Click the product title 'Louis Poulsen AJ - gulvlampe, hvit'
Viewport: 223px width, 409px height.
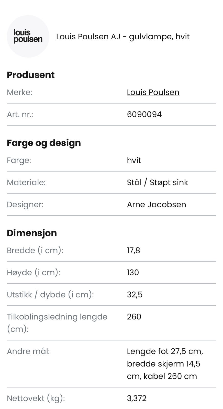pos(123,37)
